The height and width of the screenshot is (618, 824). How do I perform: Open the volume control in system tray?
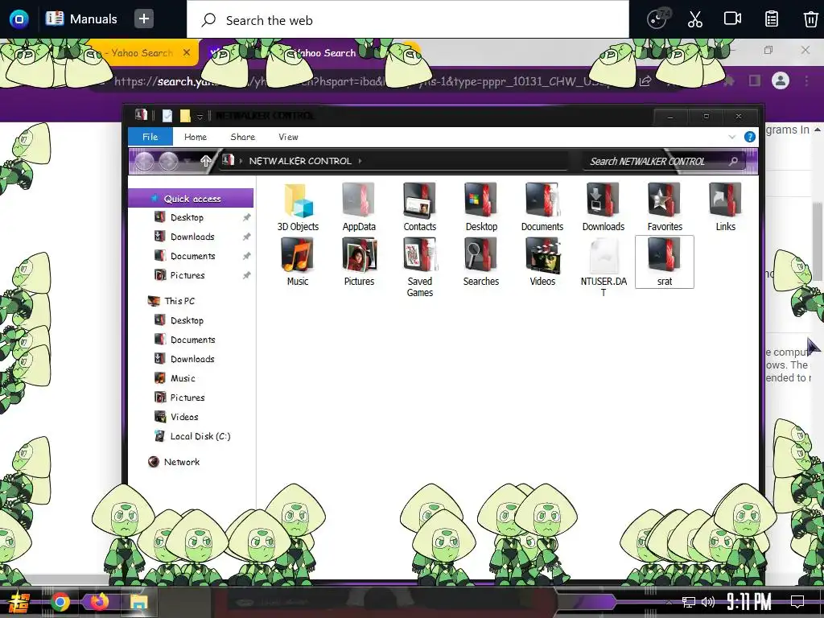pos(708,602)
